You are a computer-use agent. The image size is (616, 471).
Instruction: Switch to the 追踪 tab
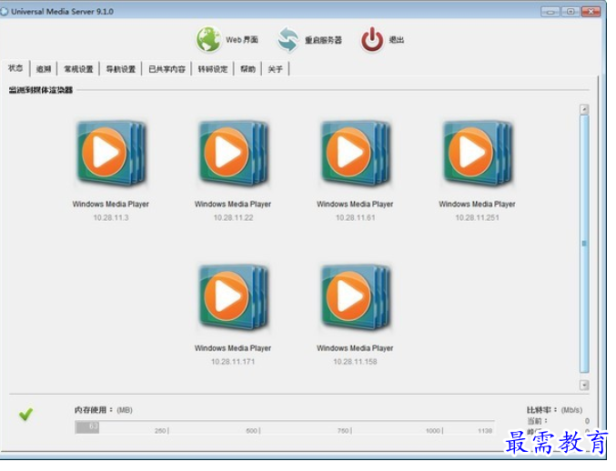[x=44, y=69]
